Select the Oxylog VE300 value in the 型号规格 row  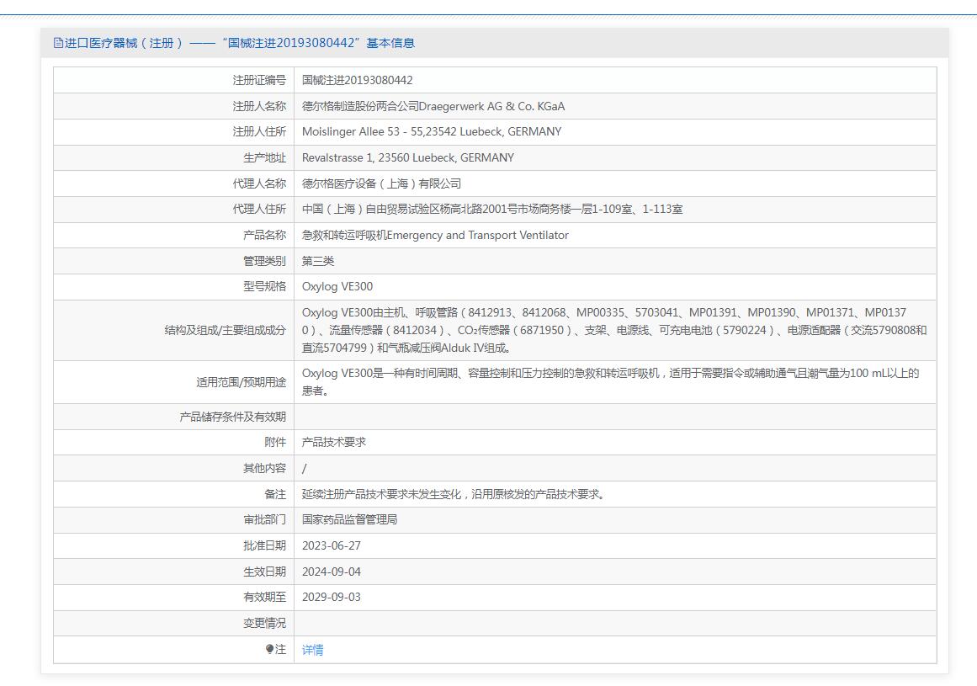pos(337,286)
